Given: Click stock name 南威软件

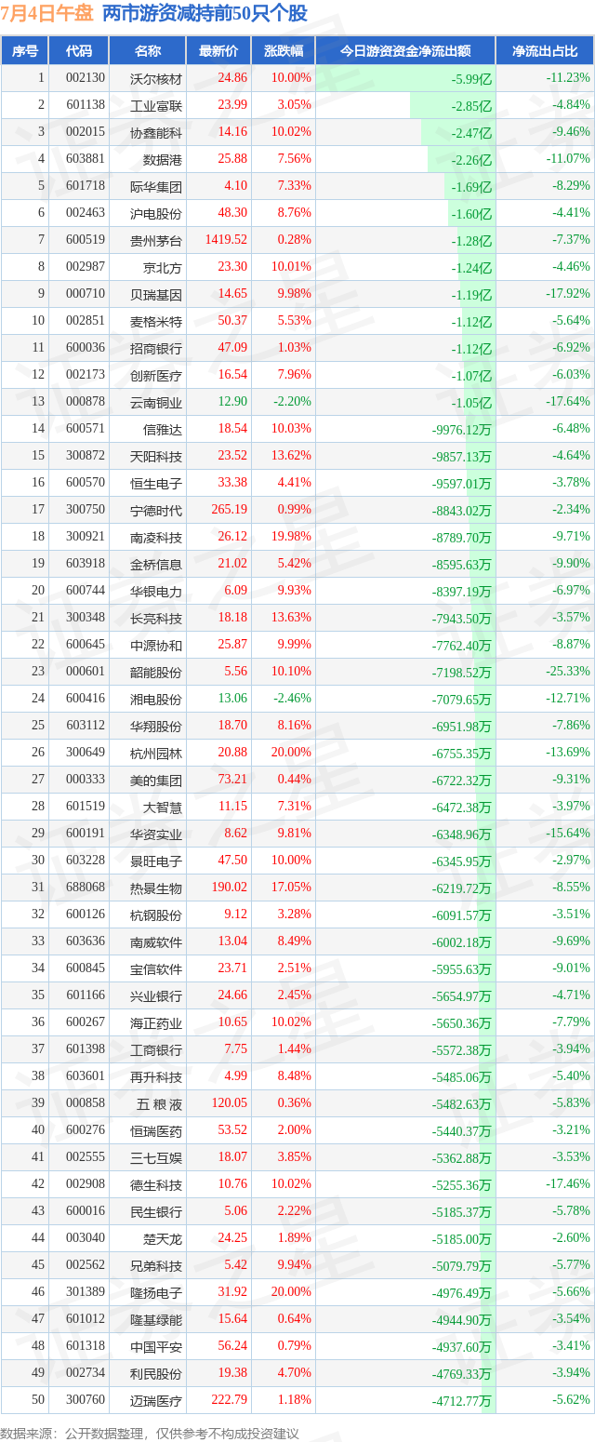Looking at the screenshot, I should coord(156,941).
